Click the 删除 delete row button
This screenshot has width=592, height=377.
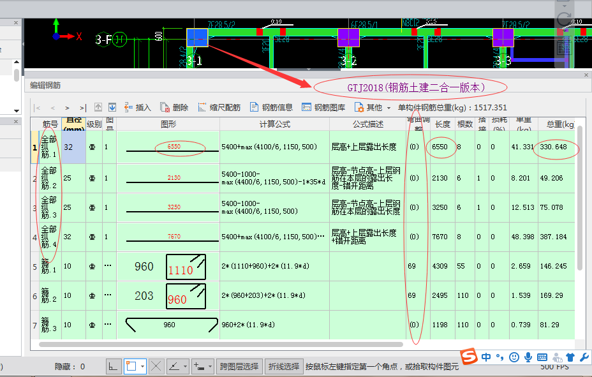[174, 108]
